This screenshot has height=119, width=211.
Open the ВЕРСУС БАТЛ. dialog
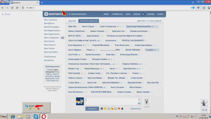point(75,36)
